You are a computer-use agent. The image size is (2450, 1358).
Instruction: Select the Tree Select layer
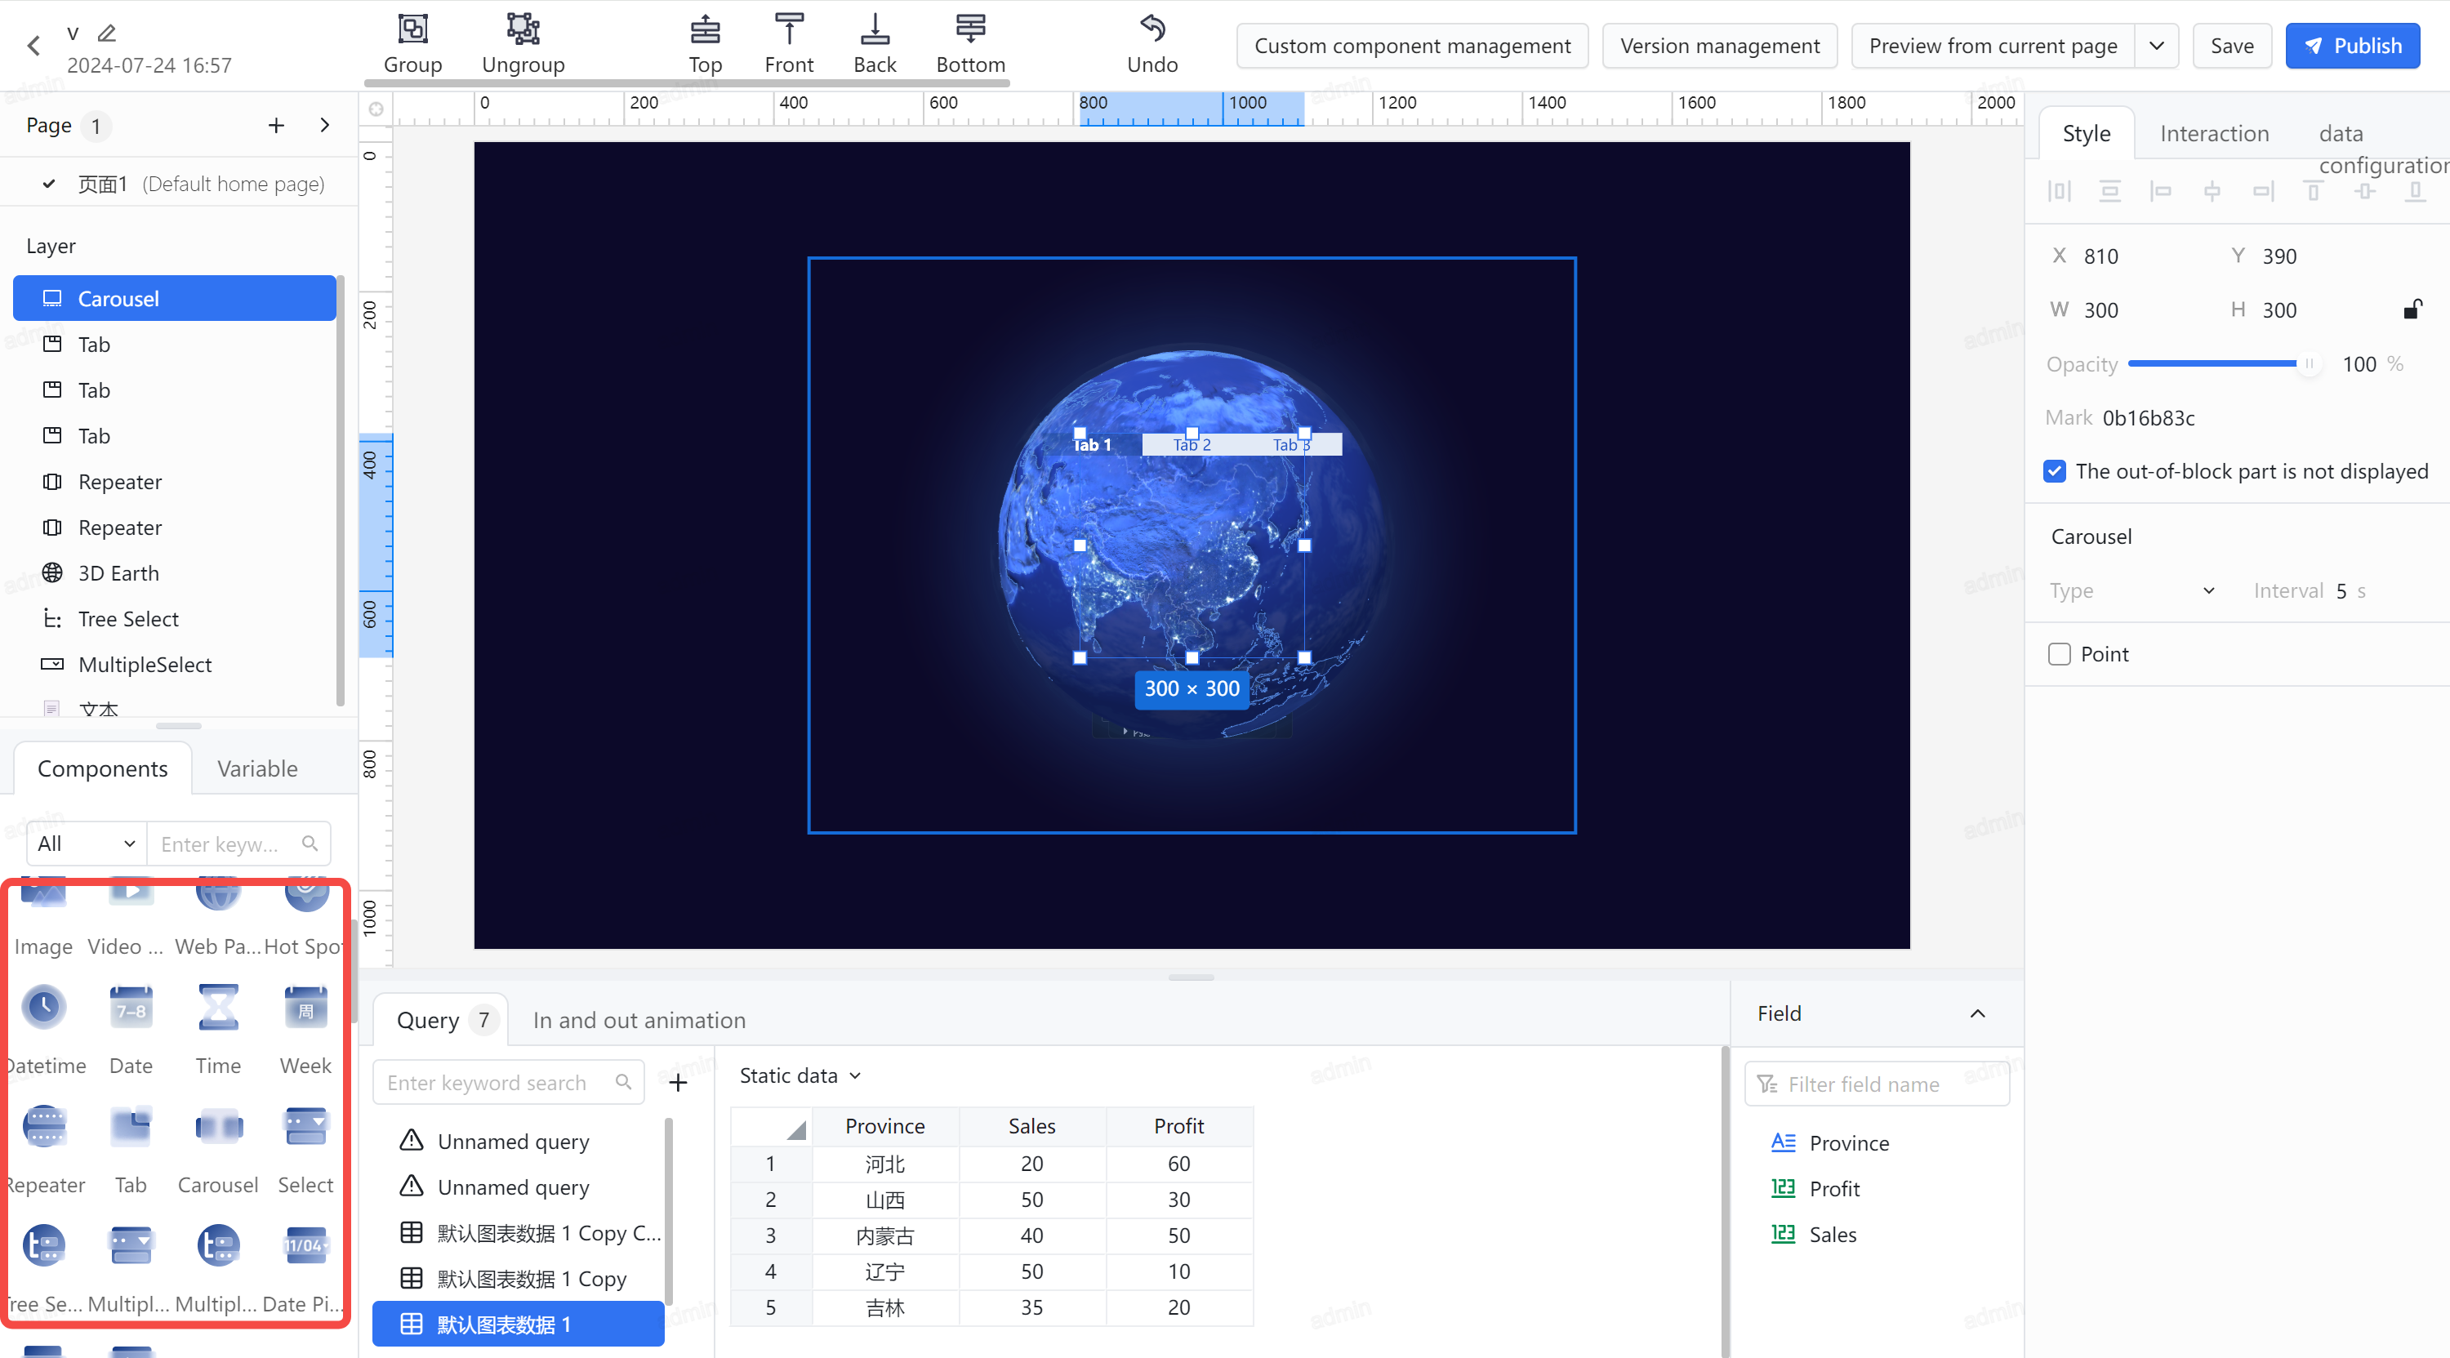tap(175, 618)
